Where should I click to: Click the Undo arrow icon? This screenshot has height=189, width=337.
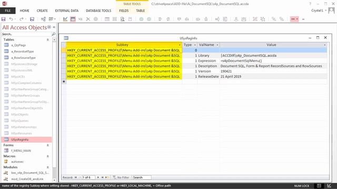click(11, 19)
